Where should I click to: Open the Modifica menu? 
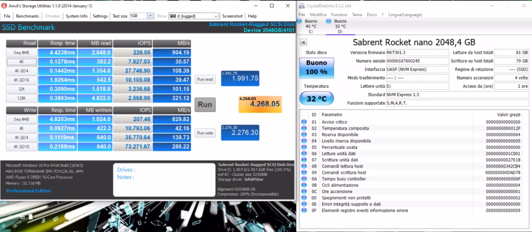(x=318, y=15)
